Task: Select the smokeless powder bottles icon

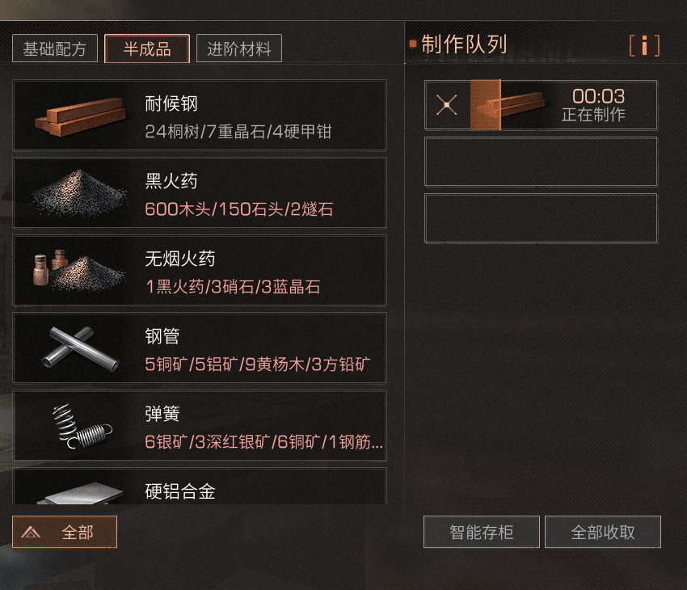Action: [x=79, y=271]
